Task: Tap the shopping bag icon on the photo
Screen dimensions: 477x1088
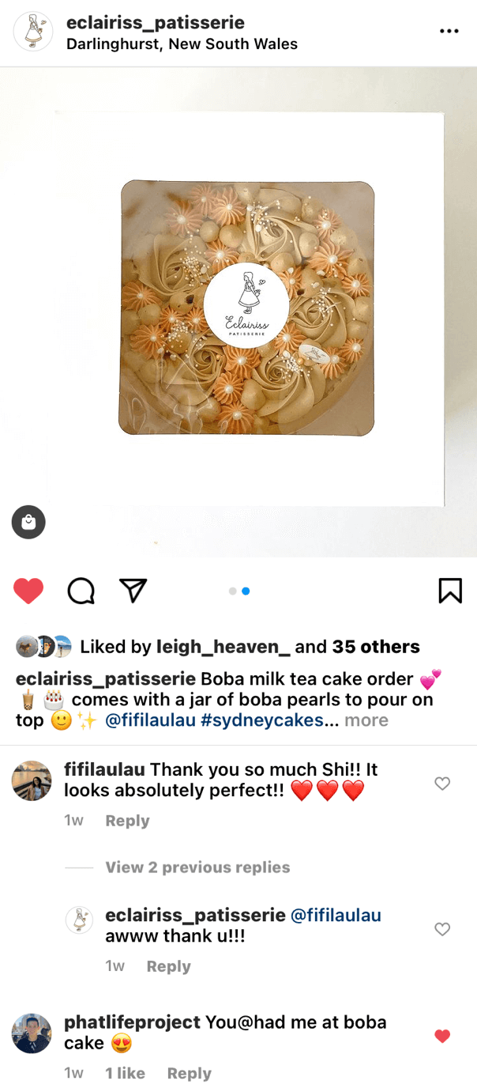Action: 28,522
